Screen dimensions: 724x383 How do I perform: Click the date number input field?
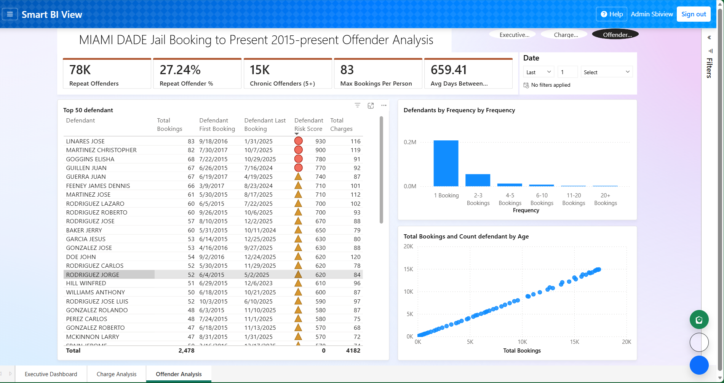tap(567, 72)
